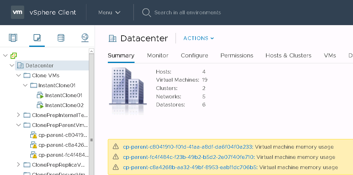Screen dimensions: 353x175
Task: Select InstantClone02 VM in the tree
Action: click(x=64, y=105)
